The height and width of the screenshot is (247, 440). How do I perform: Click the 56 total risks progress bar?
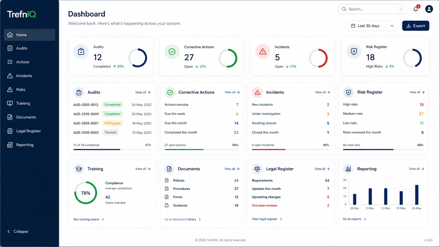click(383, 149)
